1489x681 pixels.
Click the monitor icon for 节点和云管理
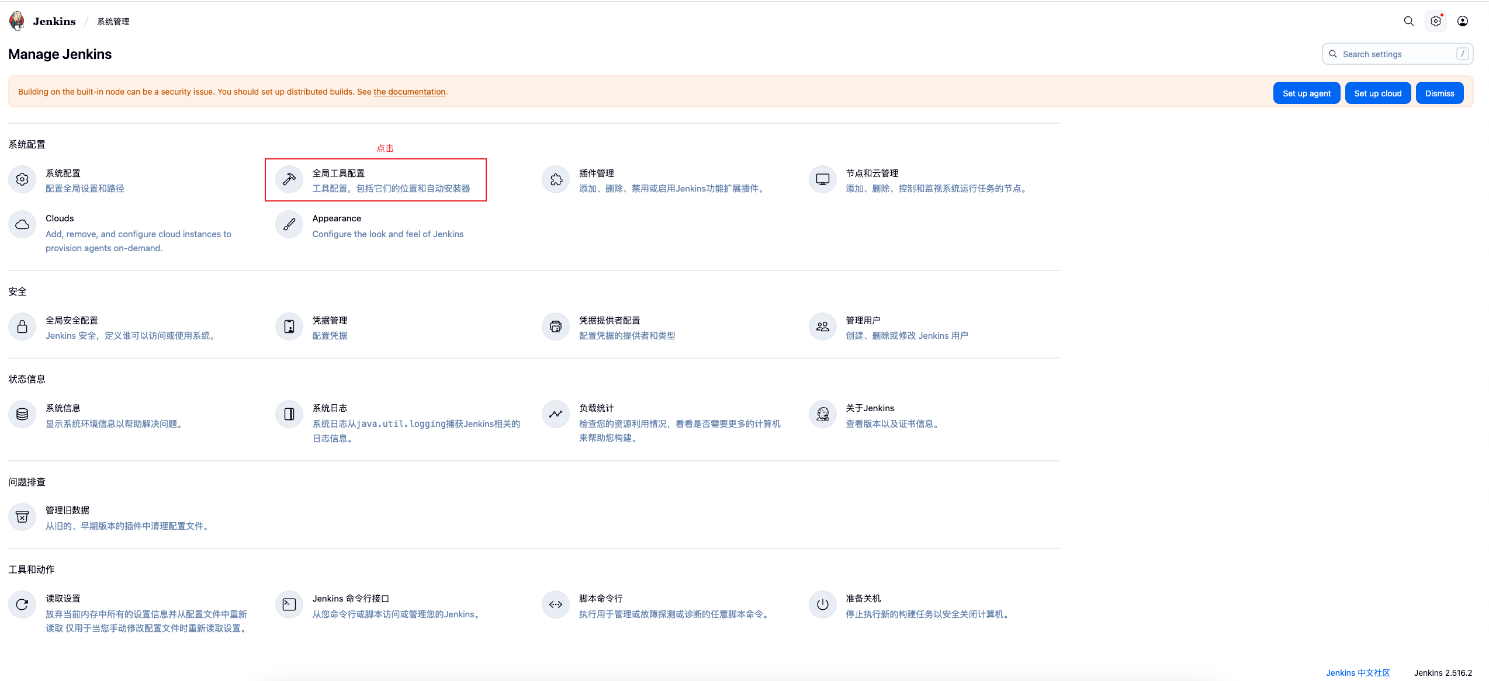pyautogui.click(x=822, y=179)
